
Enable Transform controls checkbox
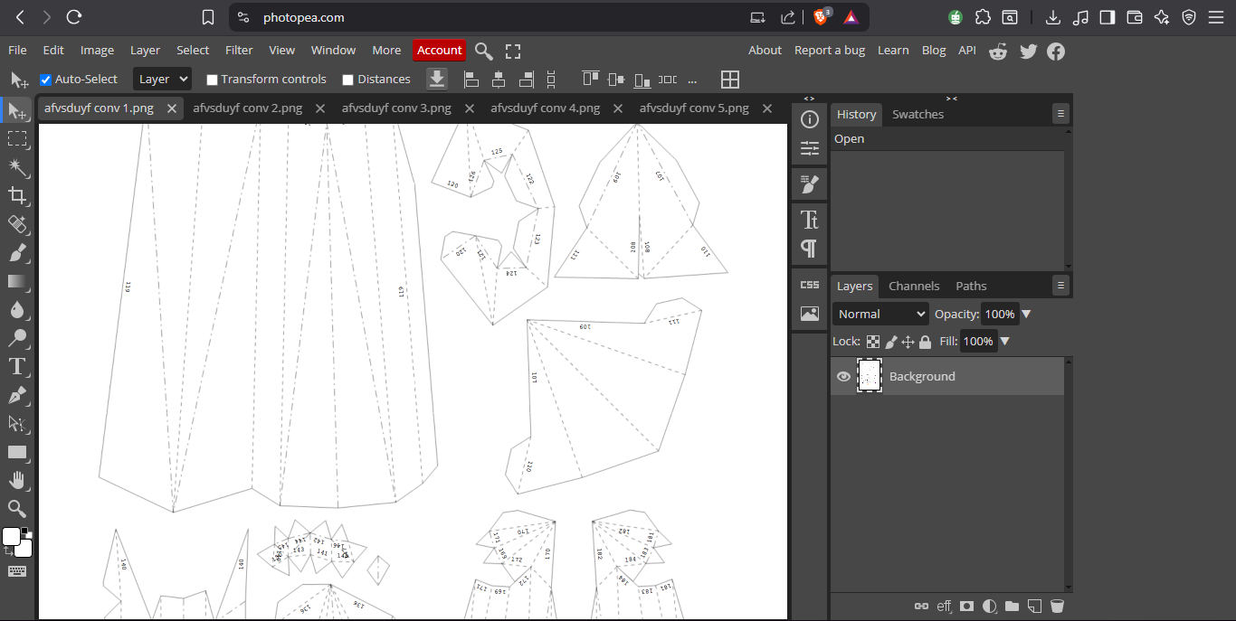[212, 80]
